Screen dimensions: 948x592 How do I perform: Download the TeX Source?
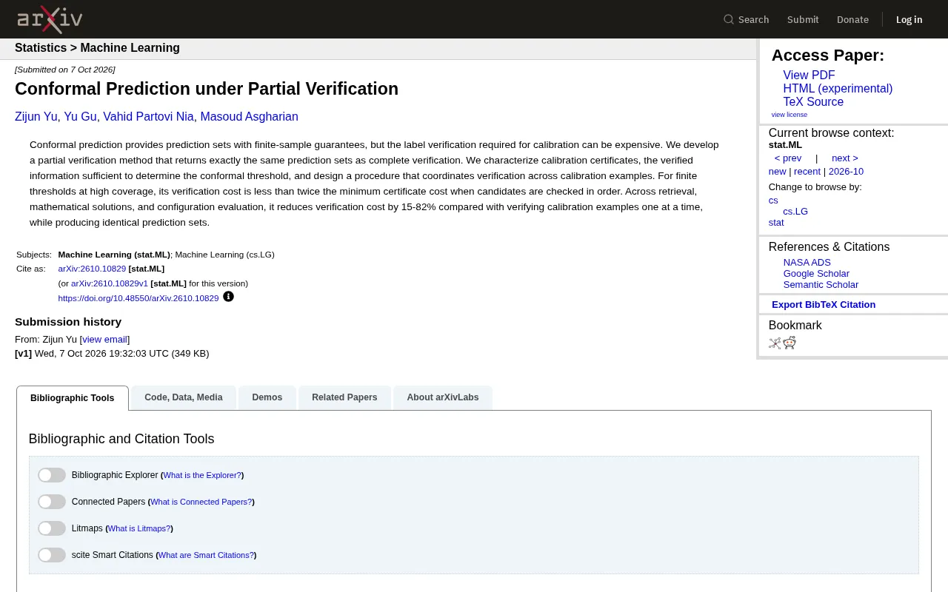pyautogui.click(x=813, y=102)
